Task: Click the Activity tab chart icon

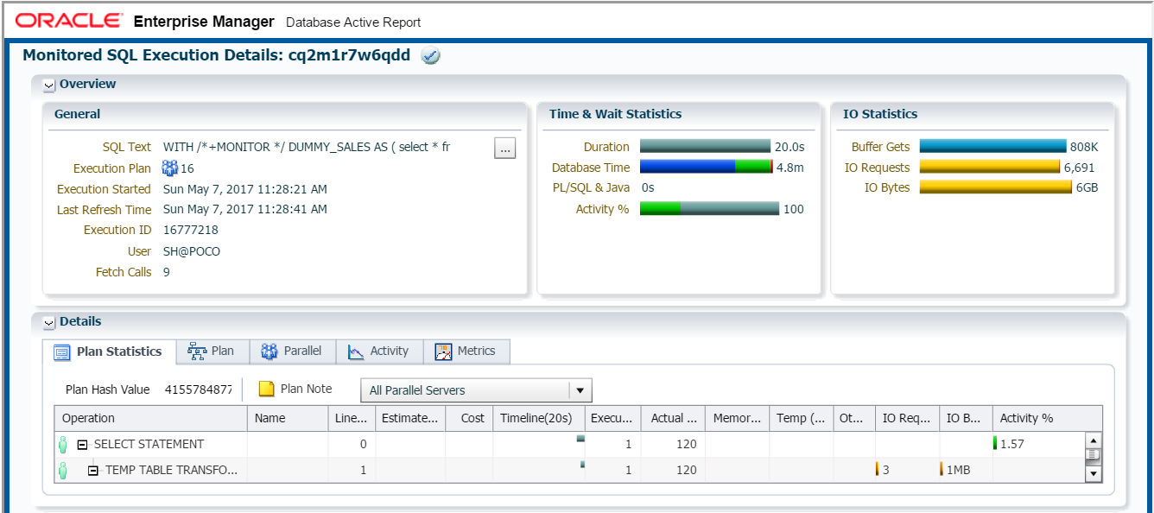Action: pos(356,352)
